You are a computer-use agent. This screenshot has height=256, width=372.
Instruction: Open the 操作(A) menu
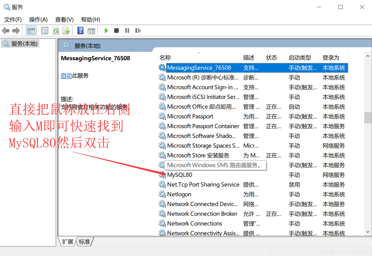coord(38,20)
